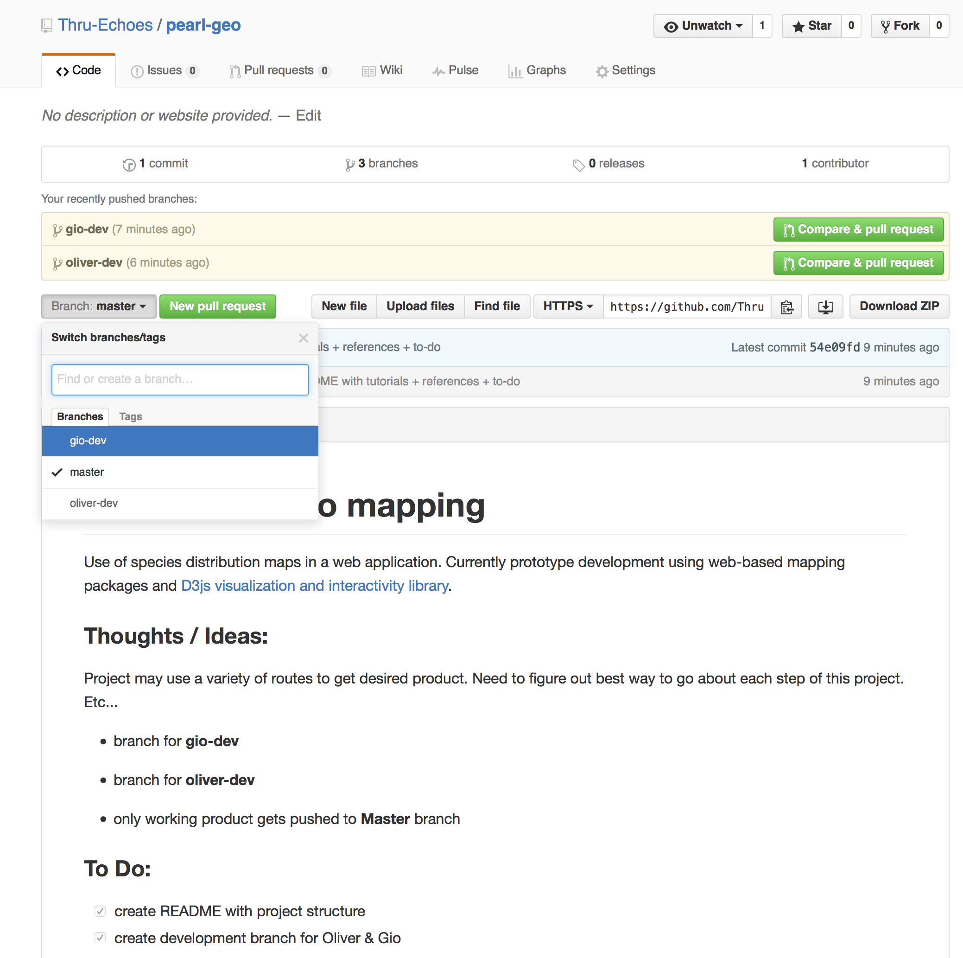Open the Graphs tab
Viewport: 963px width, 958px height.
tap(537, 70)
